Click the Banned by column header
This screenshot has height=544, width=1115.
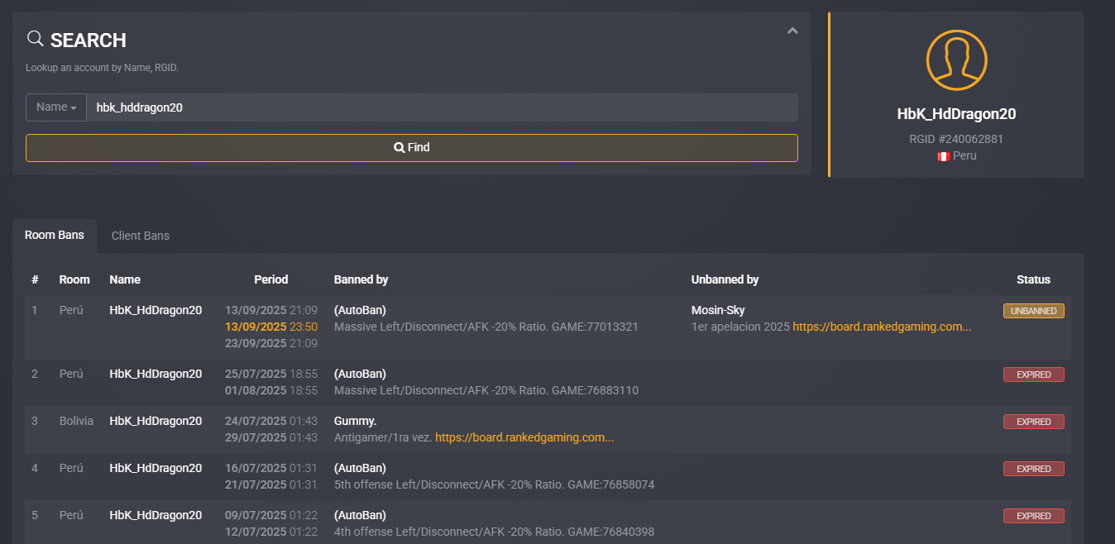pos(361,279)
